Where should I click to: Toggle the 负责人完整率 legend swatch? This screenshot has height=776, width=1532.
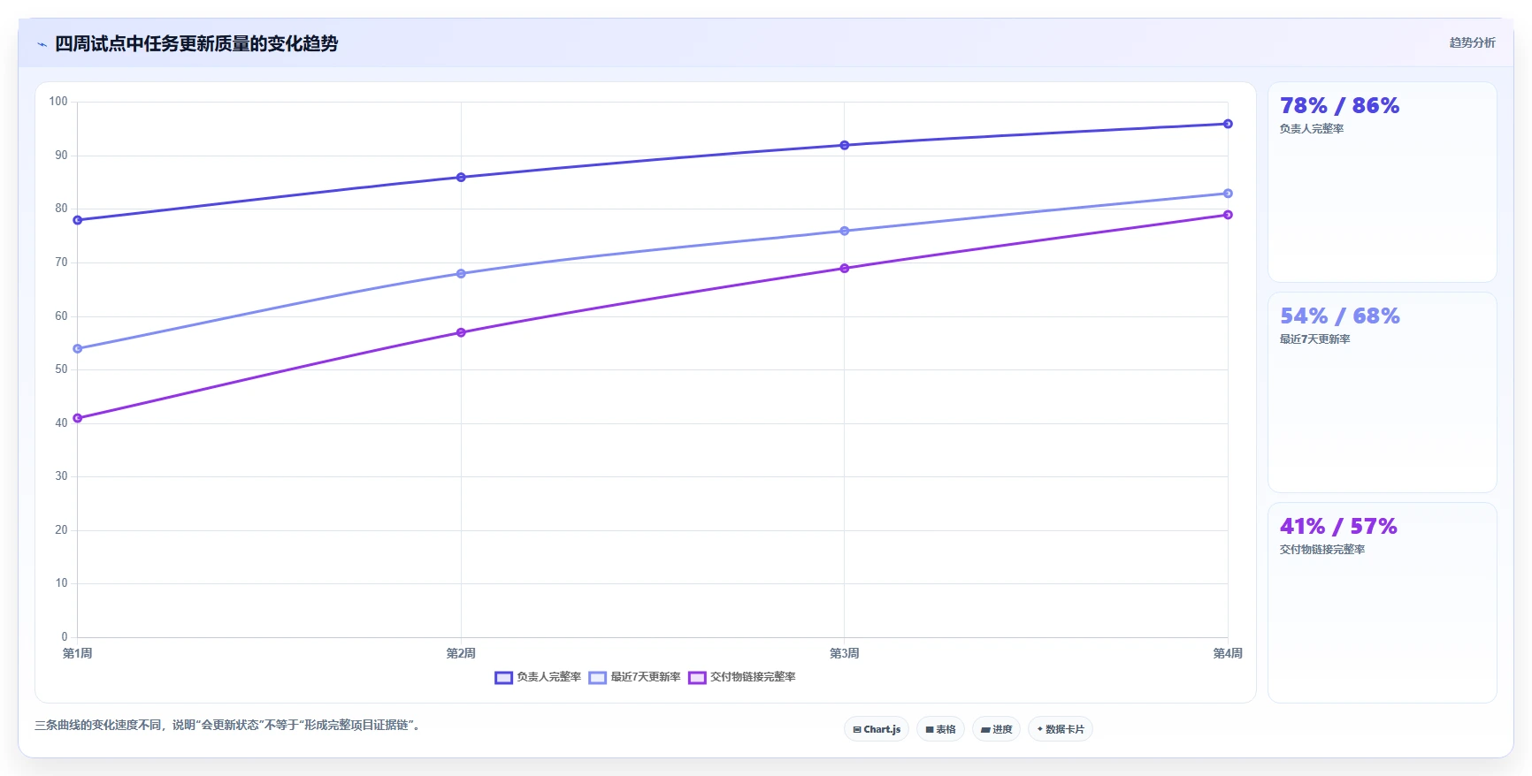503,678
